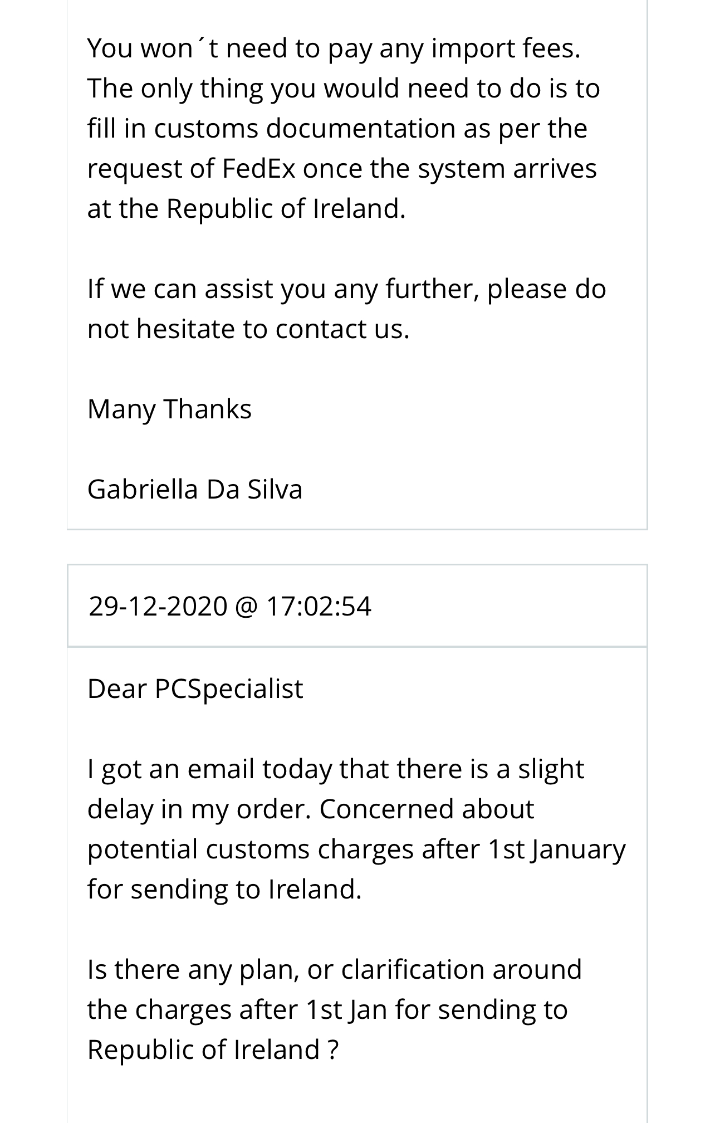Click the text mentioning customs documentation

337,129
